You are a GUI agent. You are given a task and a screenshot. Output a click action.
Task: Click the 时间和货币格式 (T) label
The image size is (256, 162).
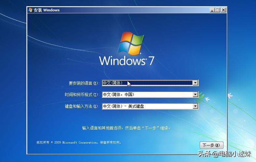(x=82, y=94)
